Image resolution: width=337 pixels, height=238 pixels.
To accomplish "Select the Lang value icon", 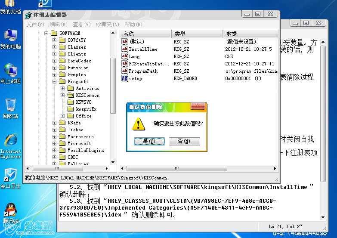I will click(x=125, y=56).
